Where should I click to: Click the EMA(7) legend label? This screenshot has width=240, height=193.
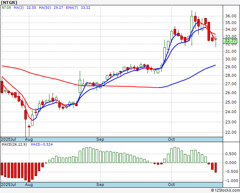(72, 8)
